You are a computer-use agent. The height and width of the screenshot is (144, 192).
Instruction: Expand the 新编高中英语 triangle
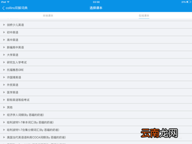[x=4, y=47]
